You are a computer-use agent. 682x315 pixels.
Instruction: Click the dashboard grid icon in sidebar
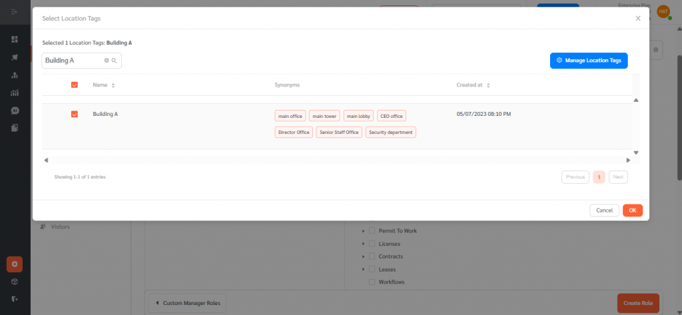(x=15, y=39)
